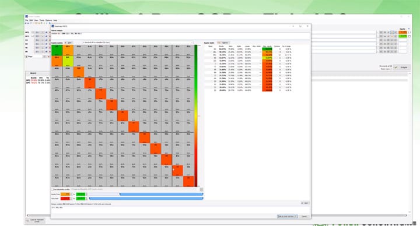
Task: Open the Help menu
Action: click(55, 20)
